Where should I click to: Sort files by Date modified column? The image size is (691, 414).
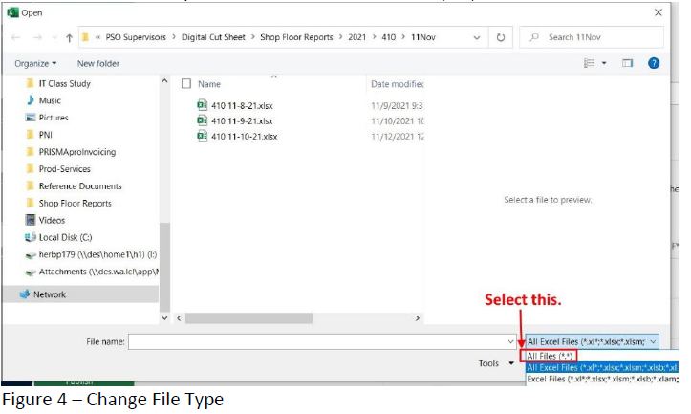point(397,84)
